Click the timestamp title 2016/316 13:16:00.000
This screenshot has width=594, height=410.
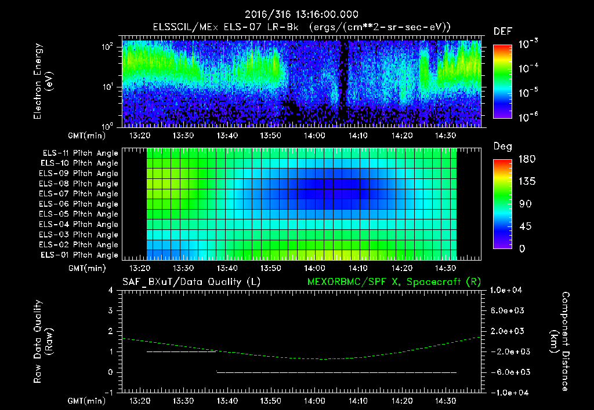(301, 14)
